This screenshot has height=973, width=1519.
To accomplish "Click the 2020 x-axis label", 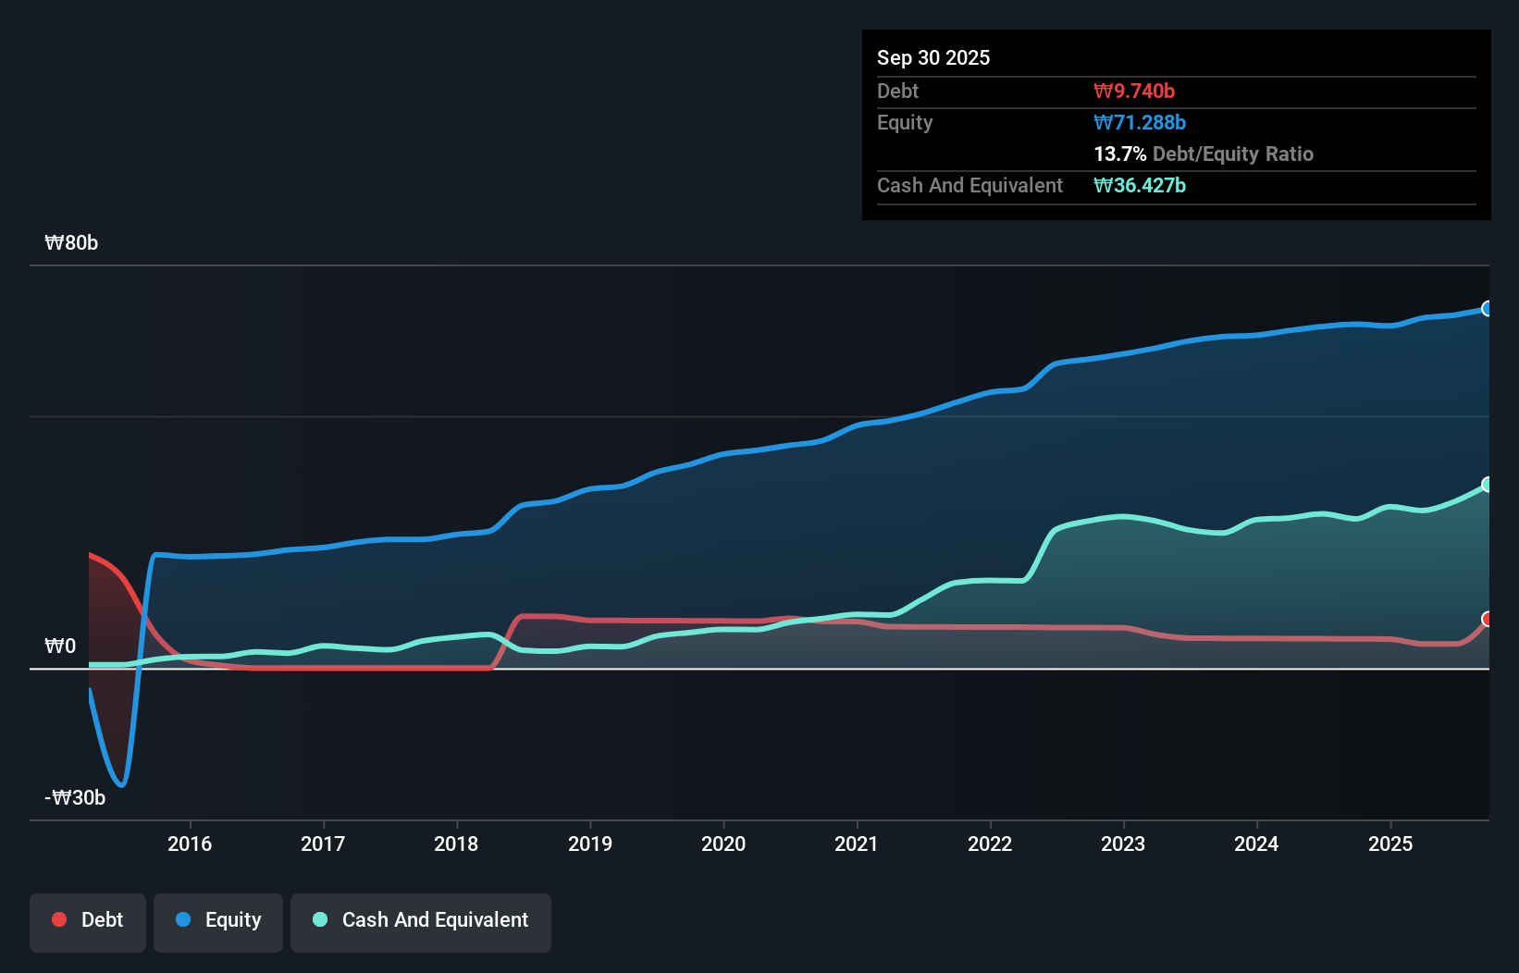I will [x=723, y=844].
